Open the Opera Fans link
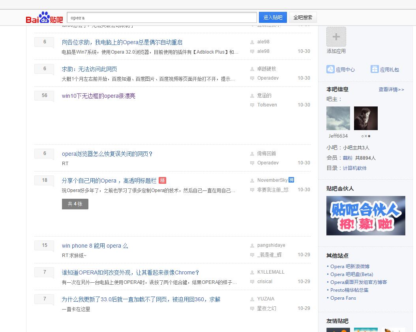The width and height of the screenshot is (416, 332). tap(343, 298)
